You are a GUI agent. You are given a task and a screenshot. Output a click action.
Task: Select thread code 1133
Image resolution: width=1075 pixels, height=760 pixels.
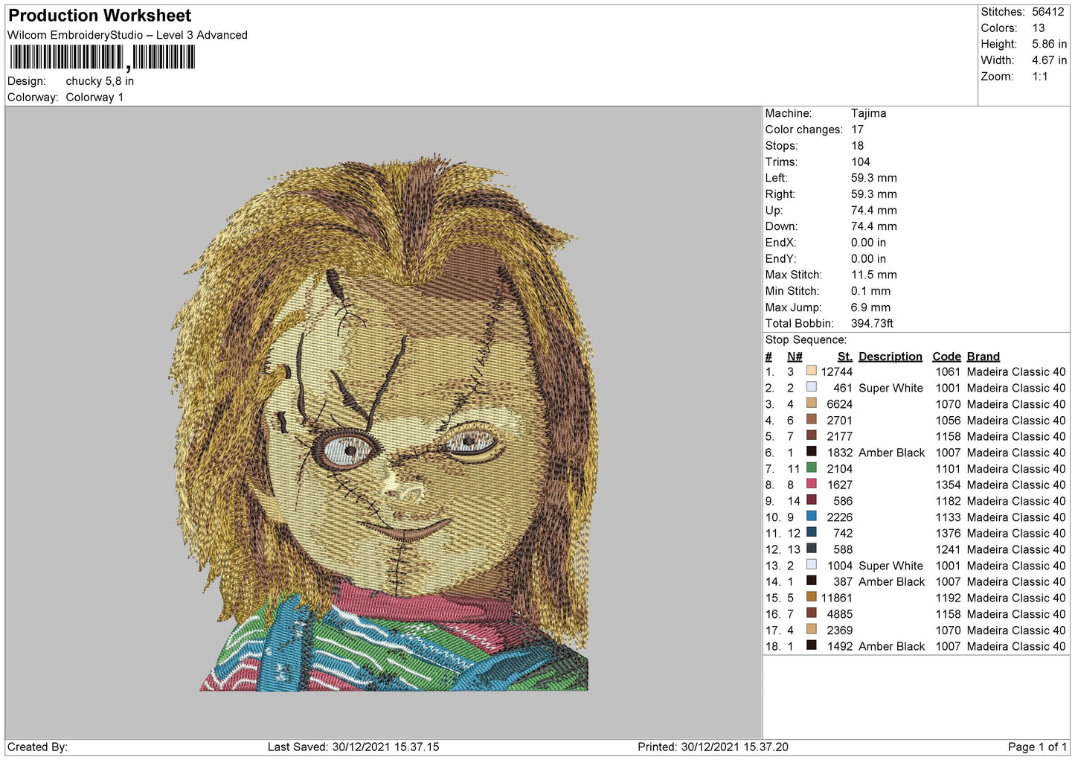pos(948,517)
